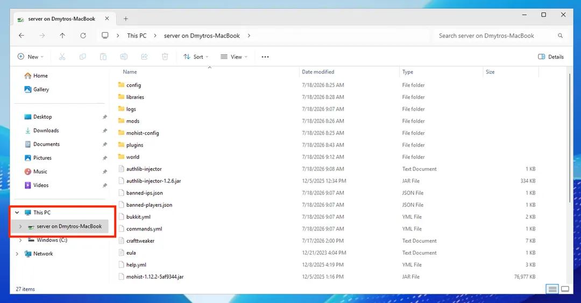Select the libraries folder
The height and width of the screenshot is (303, 581).
[x=135, y=97]
